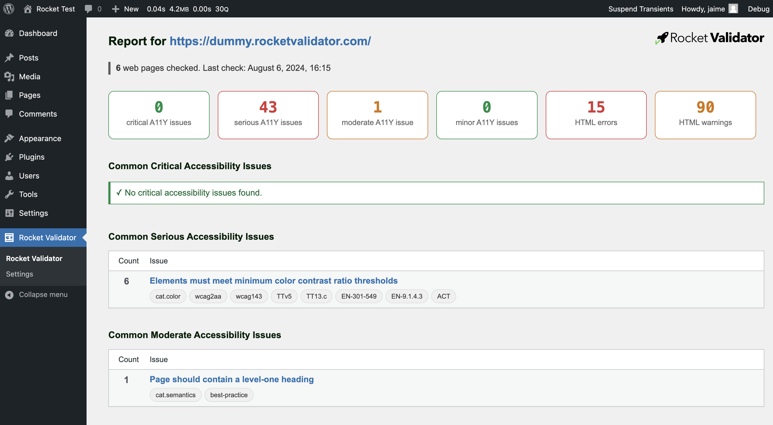Click the Elements color contrast issue link
The width and height of the screenshot is (773, 425).
click(273, 280)
